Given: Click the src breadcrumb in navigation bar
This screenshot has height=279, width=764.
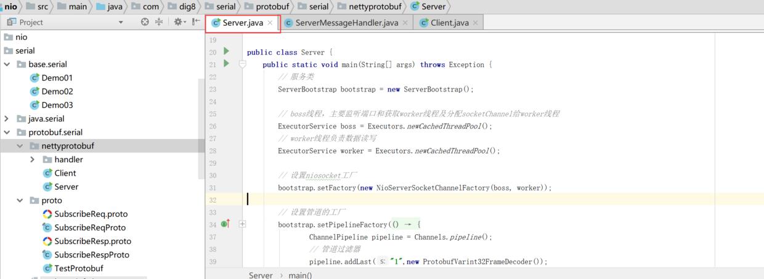Looking at the screenshot, I should [x=36, y=7].
